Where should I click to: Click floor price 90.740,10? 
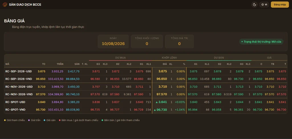pyautogui.click(x=73, y=94)
